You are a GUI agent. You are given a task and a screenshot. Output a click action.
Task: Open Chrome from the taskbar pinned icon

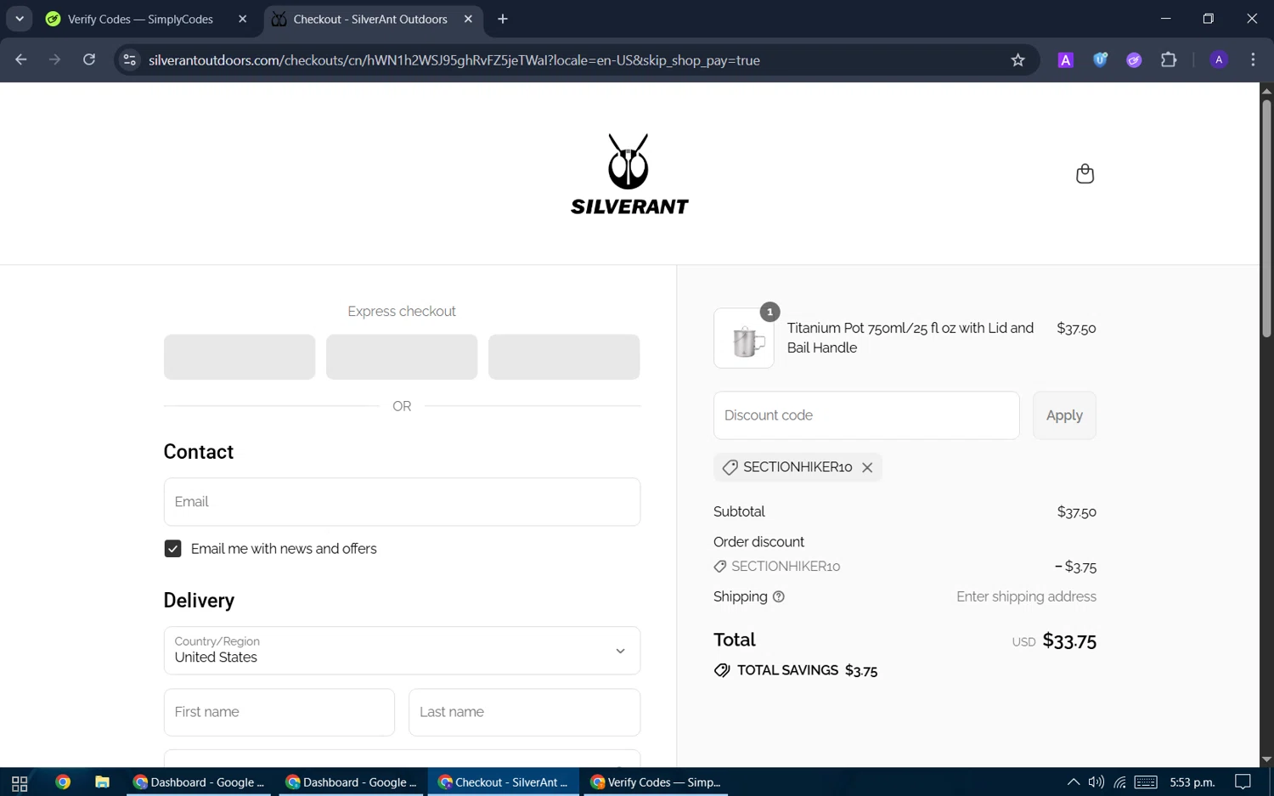pyautogui.click(x=63, y=782)
